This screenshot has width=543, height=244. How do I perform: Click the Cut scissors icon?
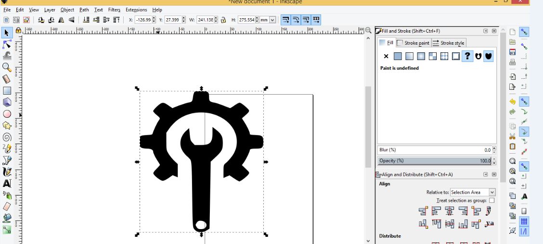coord(513,136)
